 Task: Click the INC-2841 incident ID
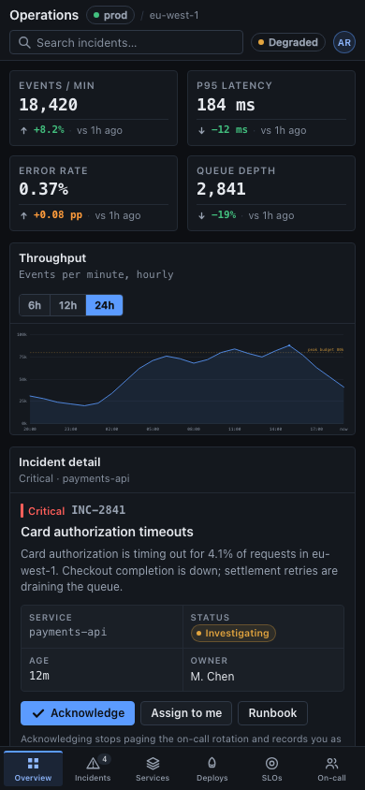[x=98, y=510]
